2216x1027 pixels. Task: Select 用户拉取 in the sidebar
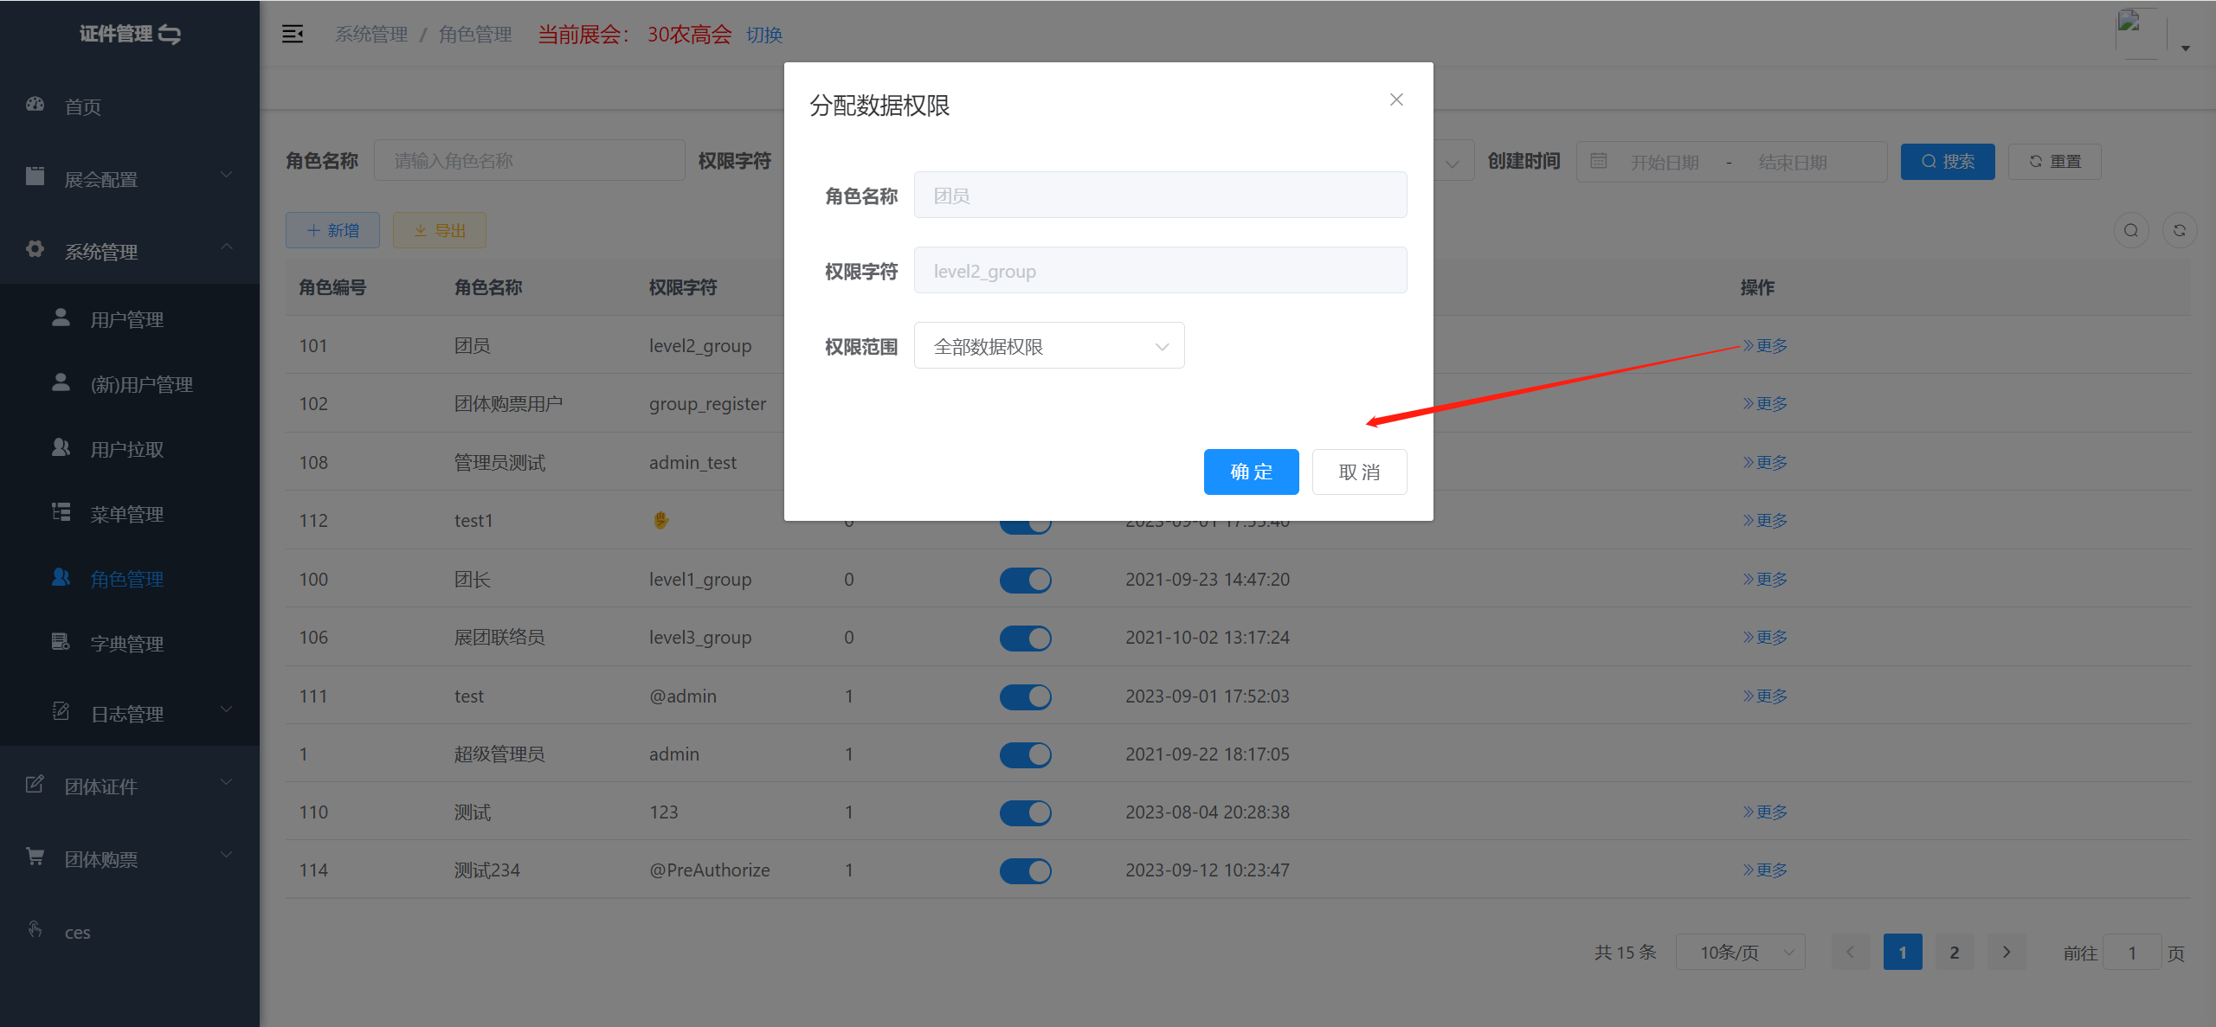(127, 449)
